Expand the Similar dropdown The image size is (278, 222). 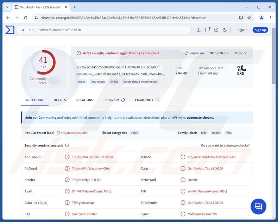click(x=219, y=53)
